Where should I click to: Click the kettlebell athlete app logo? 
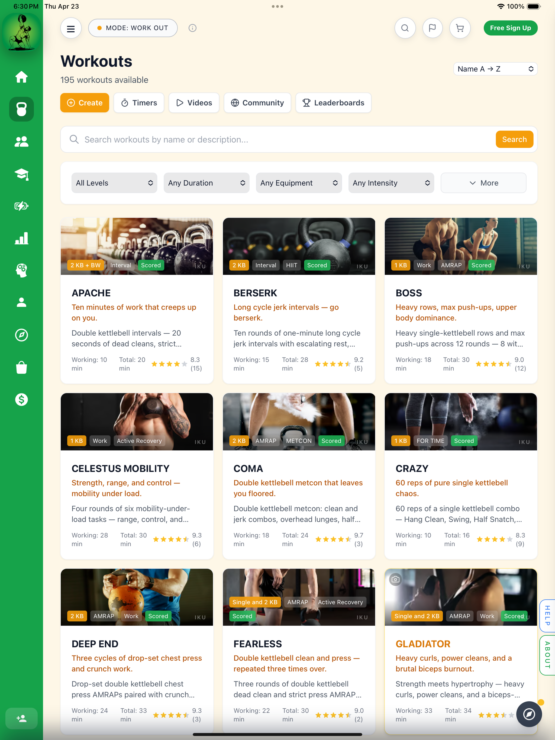[x=21, y=33]
